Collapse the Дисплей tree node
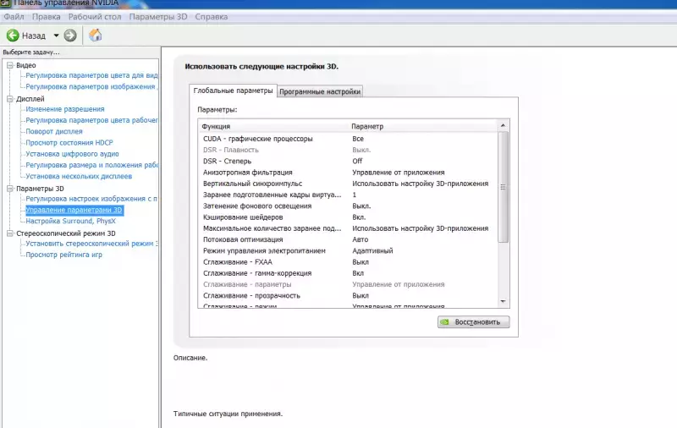This screenshot has width=677, height=428. (10, 99)
